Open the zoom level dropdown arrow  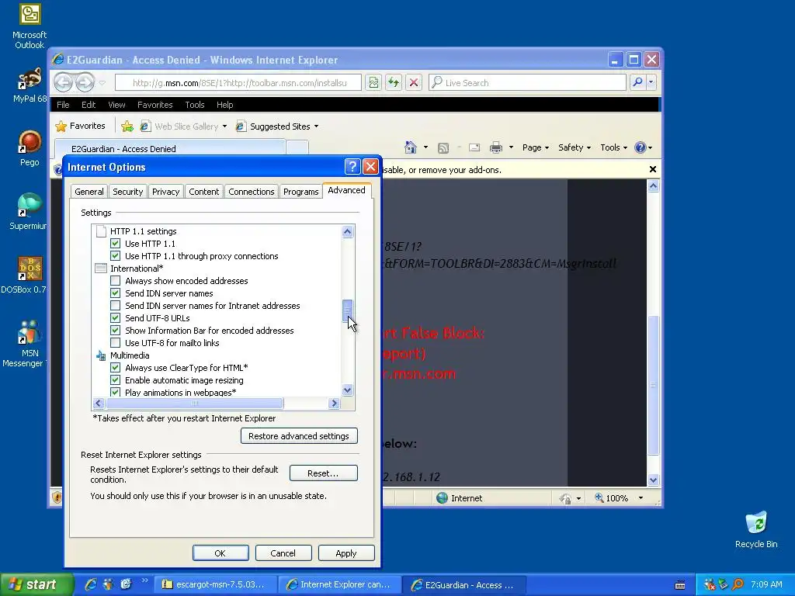point(641,498)
